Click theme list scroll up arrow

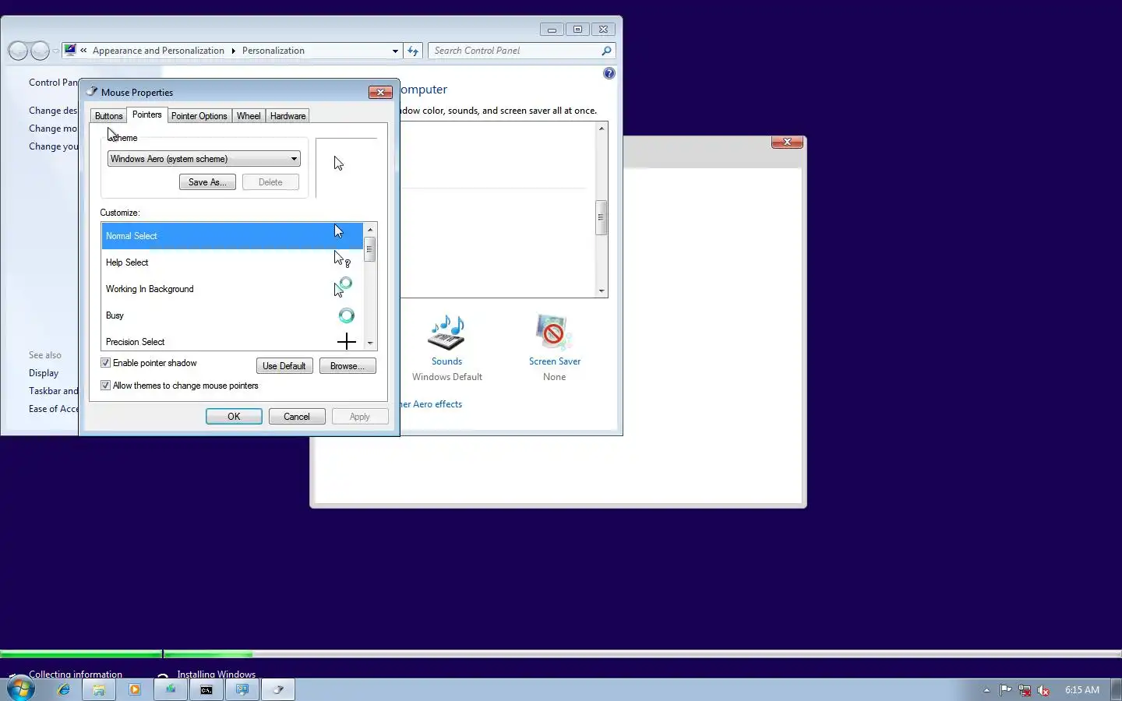[x=602, y=129]
